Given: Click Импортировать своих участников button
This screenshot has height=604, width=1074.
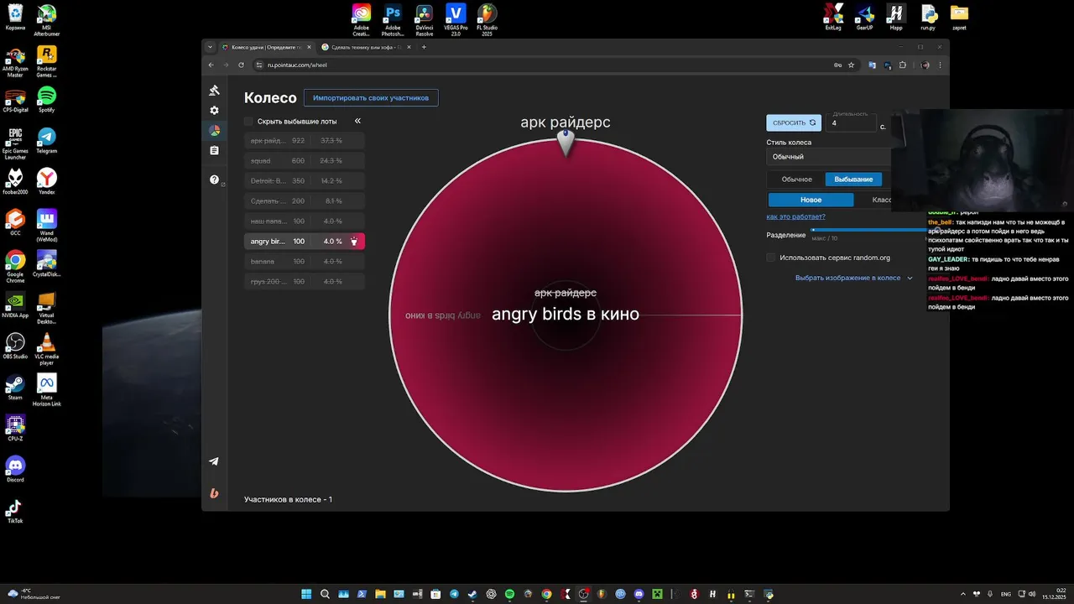Looking at the screenshot, I should pyautogui.click(x=371, y=98).
